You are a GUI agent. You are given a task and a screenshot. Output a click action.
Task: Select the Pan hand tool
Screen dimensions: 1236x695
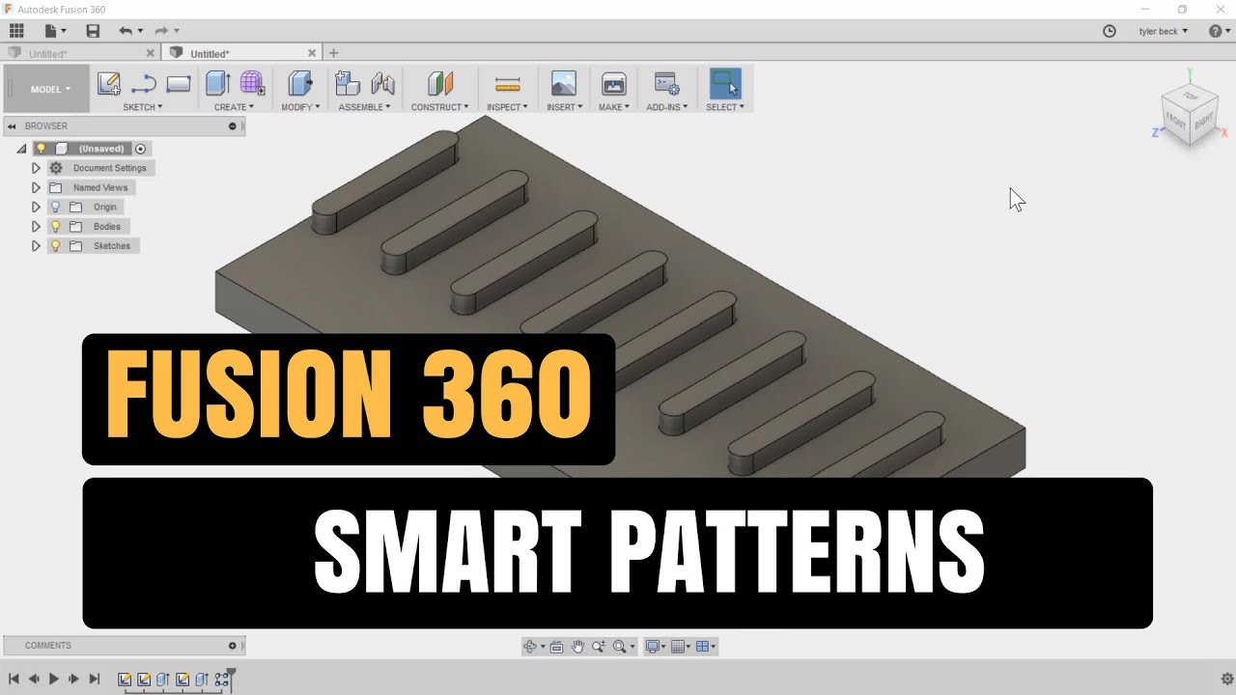tap(577, 647)
